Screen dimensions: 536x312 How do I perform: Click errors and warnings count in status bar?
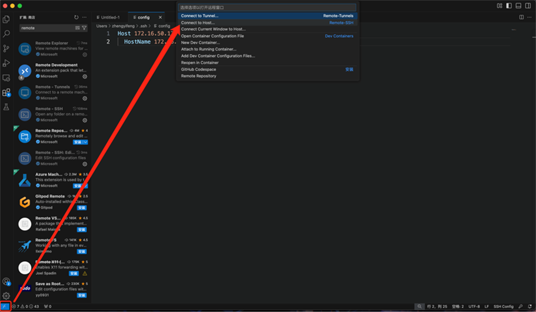tap(26, 307)
